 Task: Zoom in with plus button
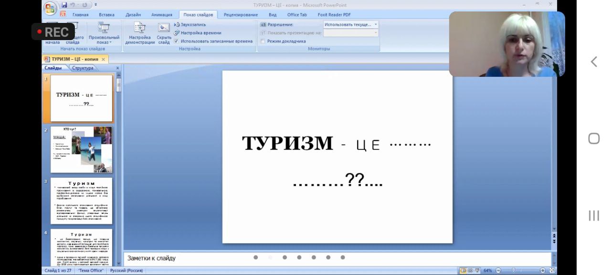[x=542, y=270]
